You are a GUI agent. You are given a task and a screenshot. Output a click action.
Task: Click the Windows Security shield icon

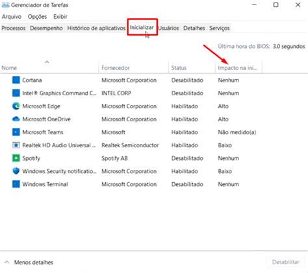(x=16, y=171)
